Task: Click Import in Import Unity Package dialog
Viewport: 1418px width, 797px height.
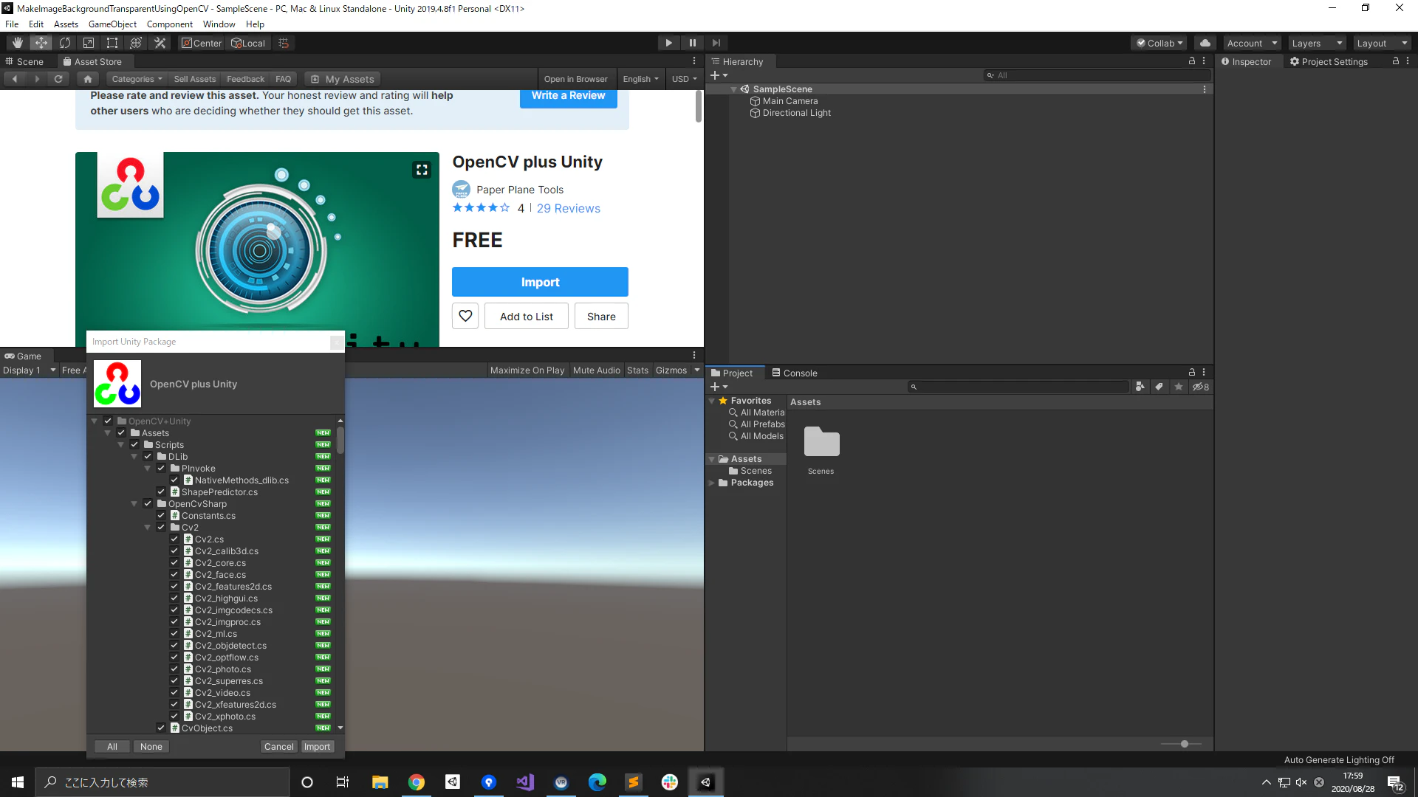Action: pos(317,747)
